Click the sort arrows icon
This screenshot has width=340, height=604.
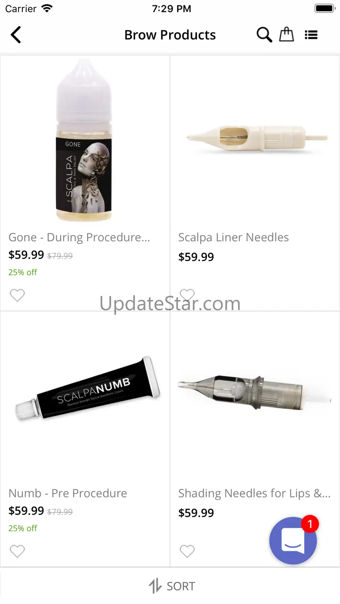click(x=155, y=586)
